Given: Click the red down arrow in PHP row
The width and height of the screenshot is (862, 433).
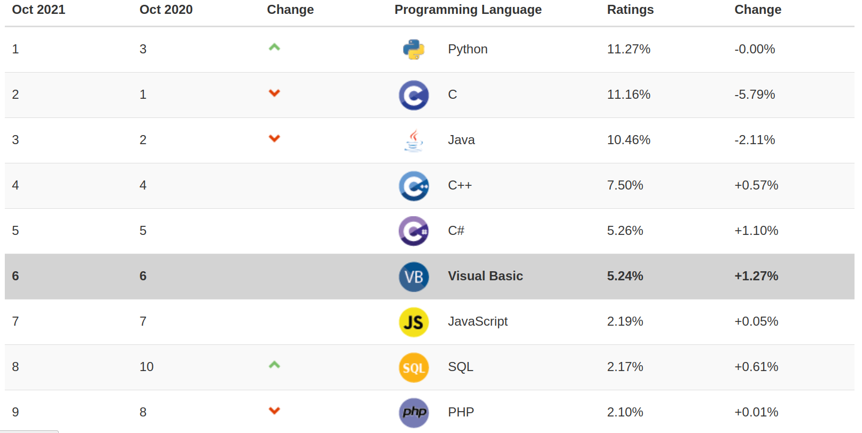Looking at the screenshot, I should point(274,411).
